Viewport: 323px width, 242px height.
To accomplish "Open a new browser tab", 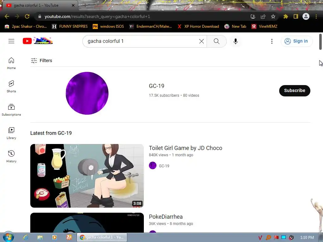I will click(x=85, y=6).
